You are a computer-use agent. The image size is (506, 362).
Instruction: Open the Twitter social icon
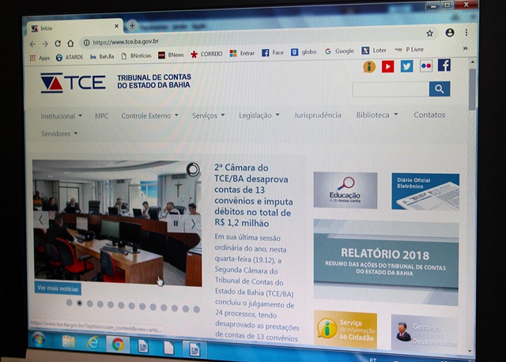[x=406, y=66]
